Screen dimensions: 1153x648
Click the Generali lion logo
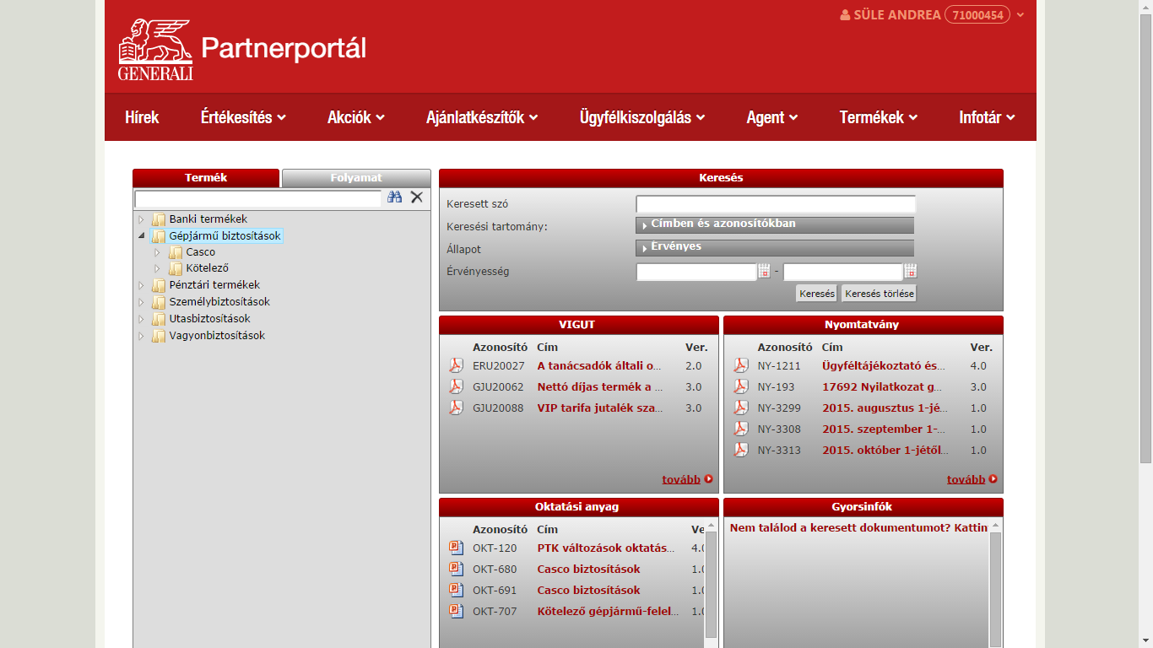tap(155, 49)
